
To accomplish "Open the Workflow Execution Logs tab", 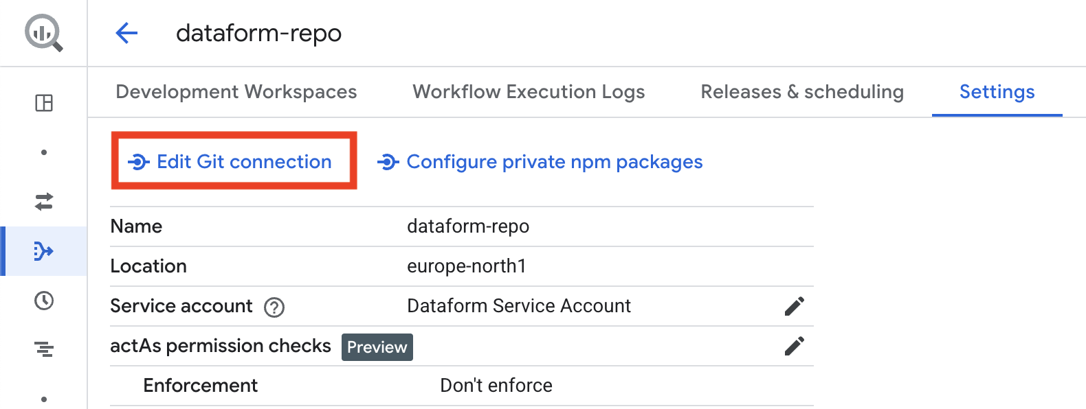I will click(529, 92).
